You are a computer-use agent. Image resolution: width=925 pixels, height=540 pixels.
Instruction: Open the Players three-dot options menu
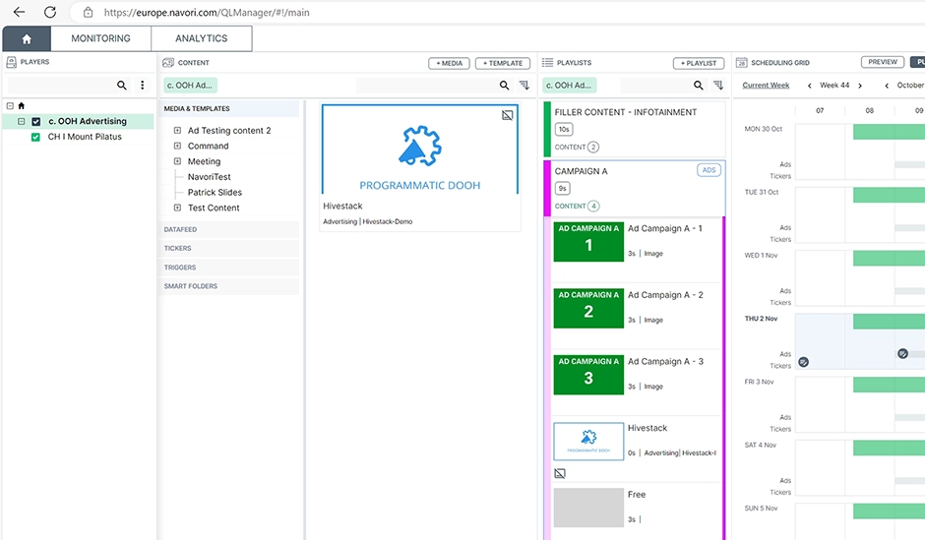tap(143, 86)
